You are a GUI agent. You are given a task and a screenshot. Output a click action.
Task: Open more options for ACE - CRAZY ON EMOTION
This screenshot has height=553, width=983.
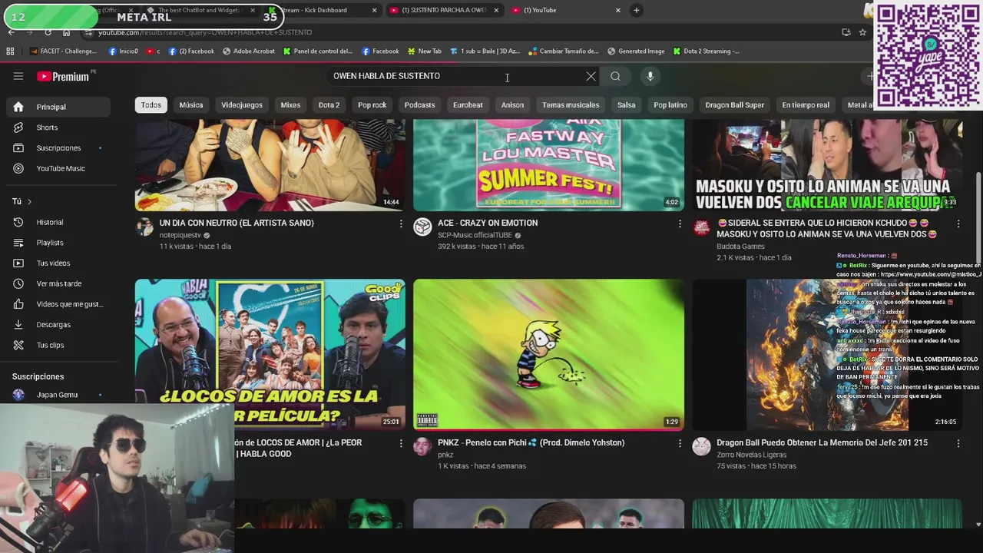point(679,224)
